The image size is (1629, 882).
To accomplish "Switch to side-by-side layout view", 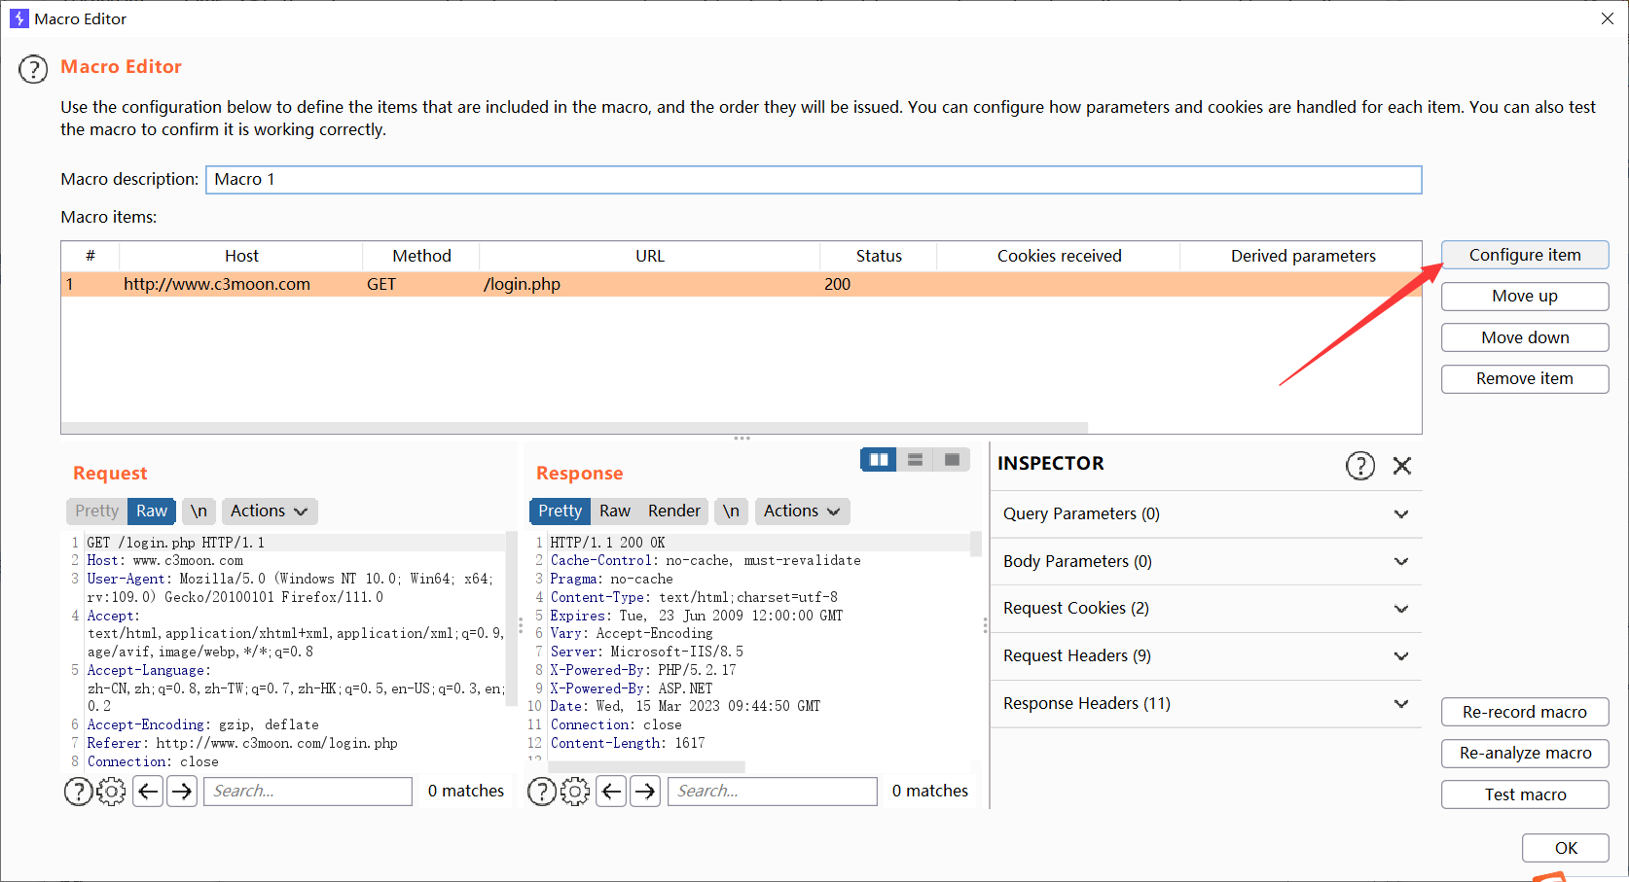I will click(x=879, y=460).
